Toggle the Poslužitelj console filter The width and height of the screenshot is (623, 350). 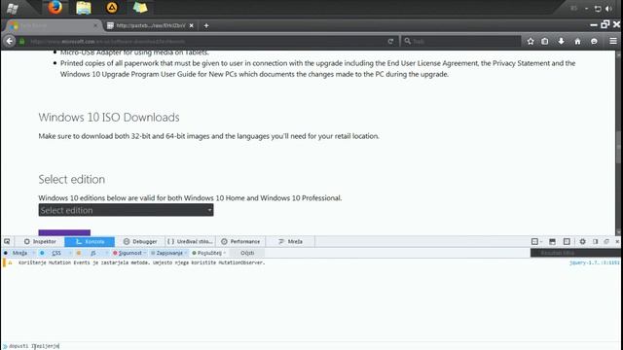click(207, 253)
